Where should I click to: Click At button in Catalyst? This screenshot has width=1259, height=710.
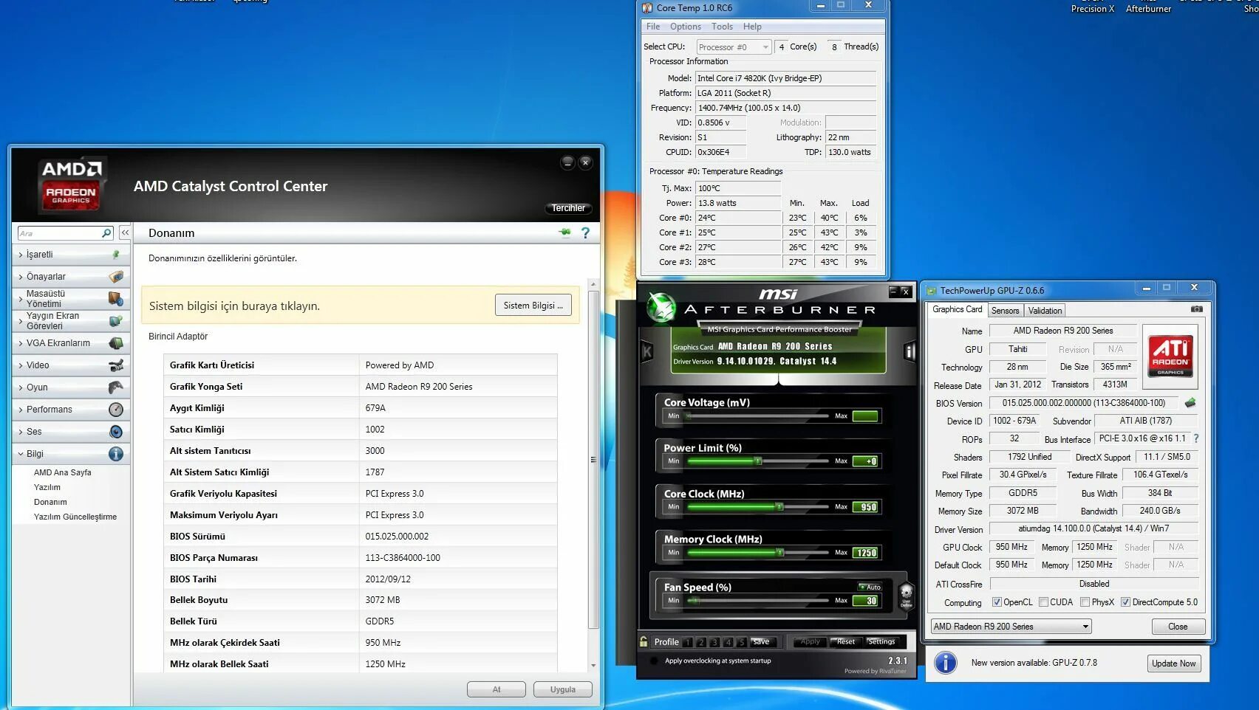[x=497, y=689]
